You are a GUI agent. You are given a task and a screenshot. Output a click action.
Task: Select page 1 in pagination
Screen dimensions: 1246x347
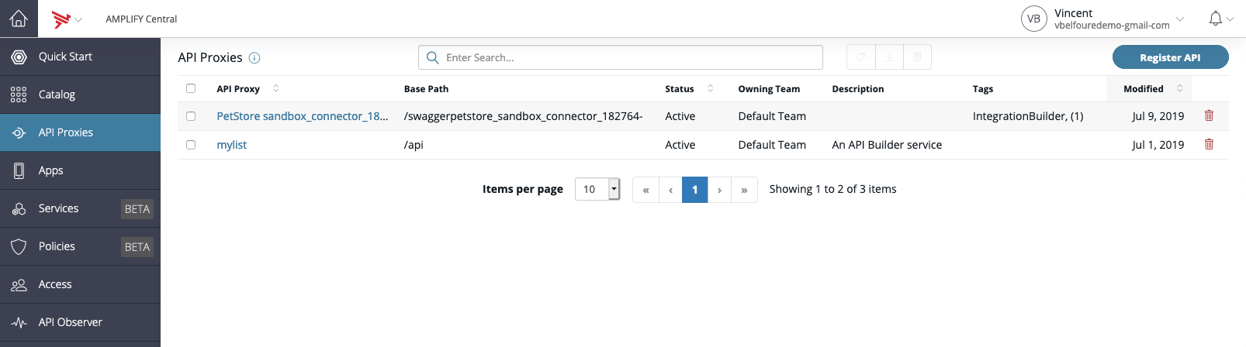click(x=695, y=190)
